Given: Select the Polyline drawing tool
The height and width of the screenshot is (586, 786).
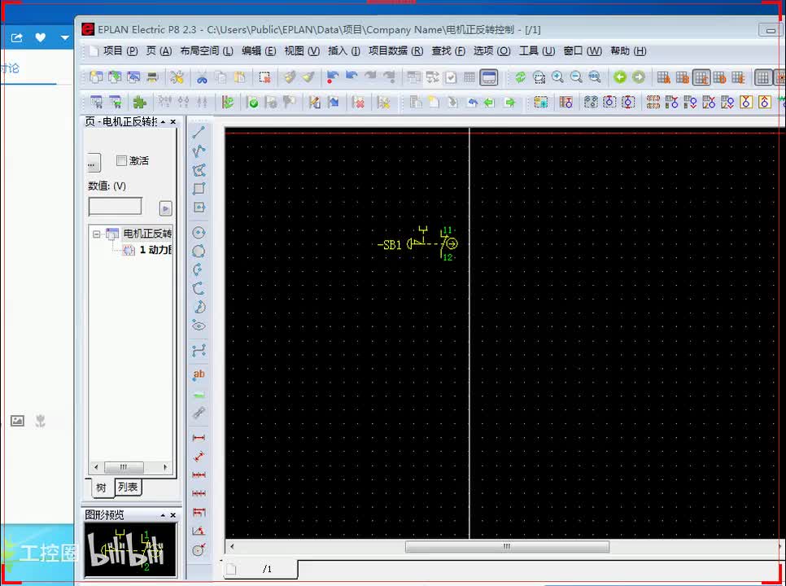Looking at the screenshot, I should [x=199, y=151].
